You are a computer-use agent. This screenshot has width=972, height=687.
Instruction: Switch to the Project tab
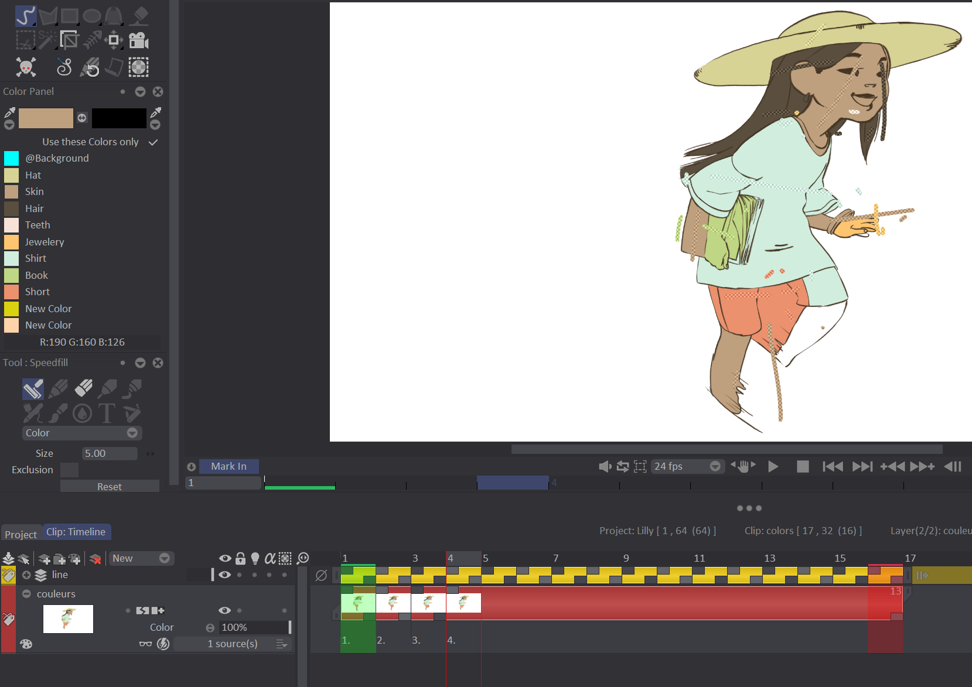21,534
